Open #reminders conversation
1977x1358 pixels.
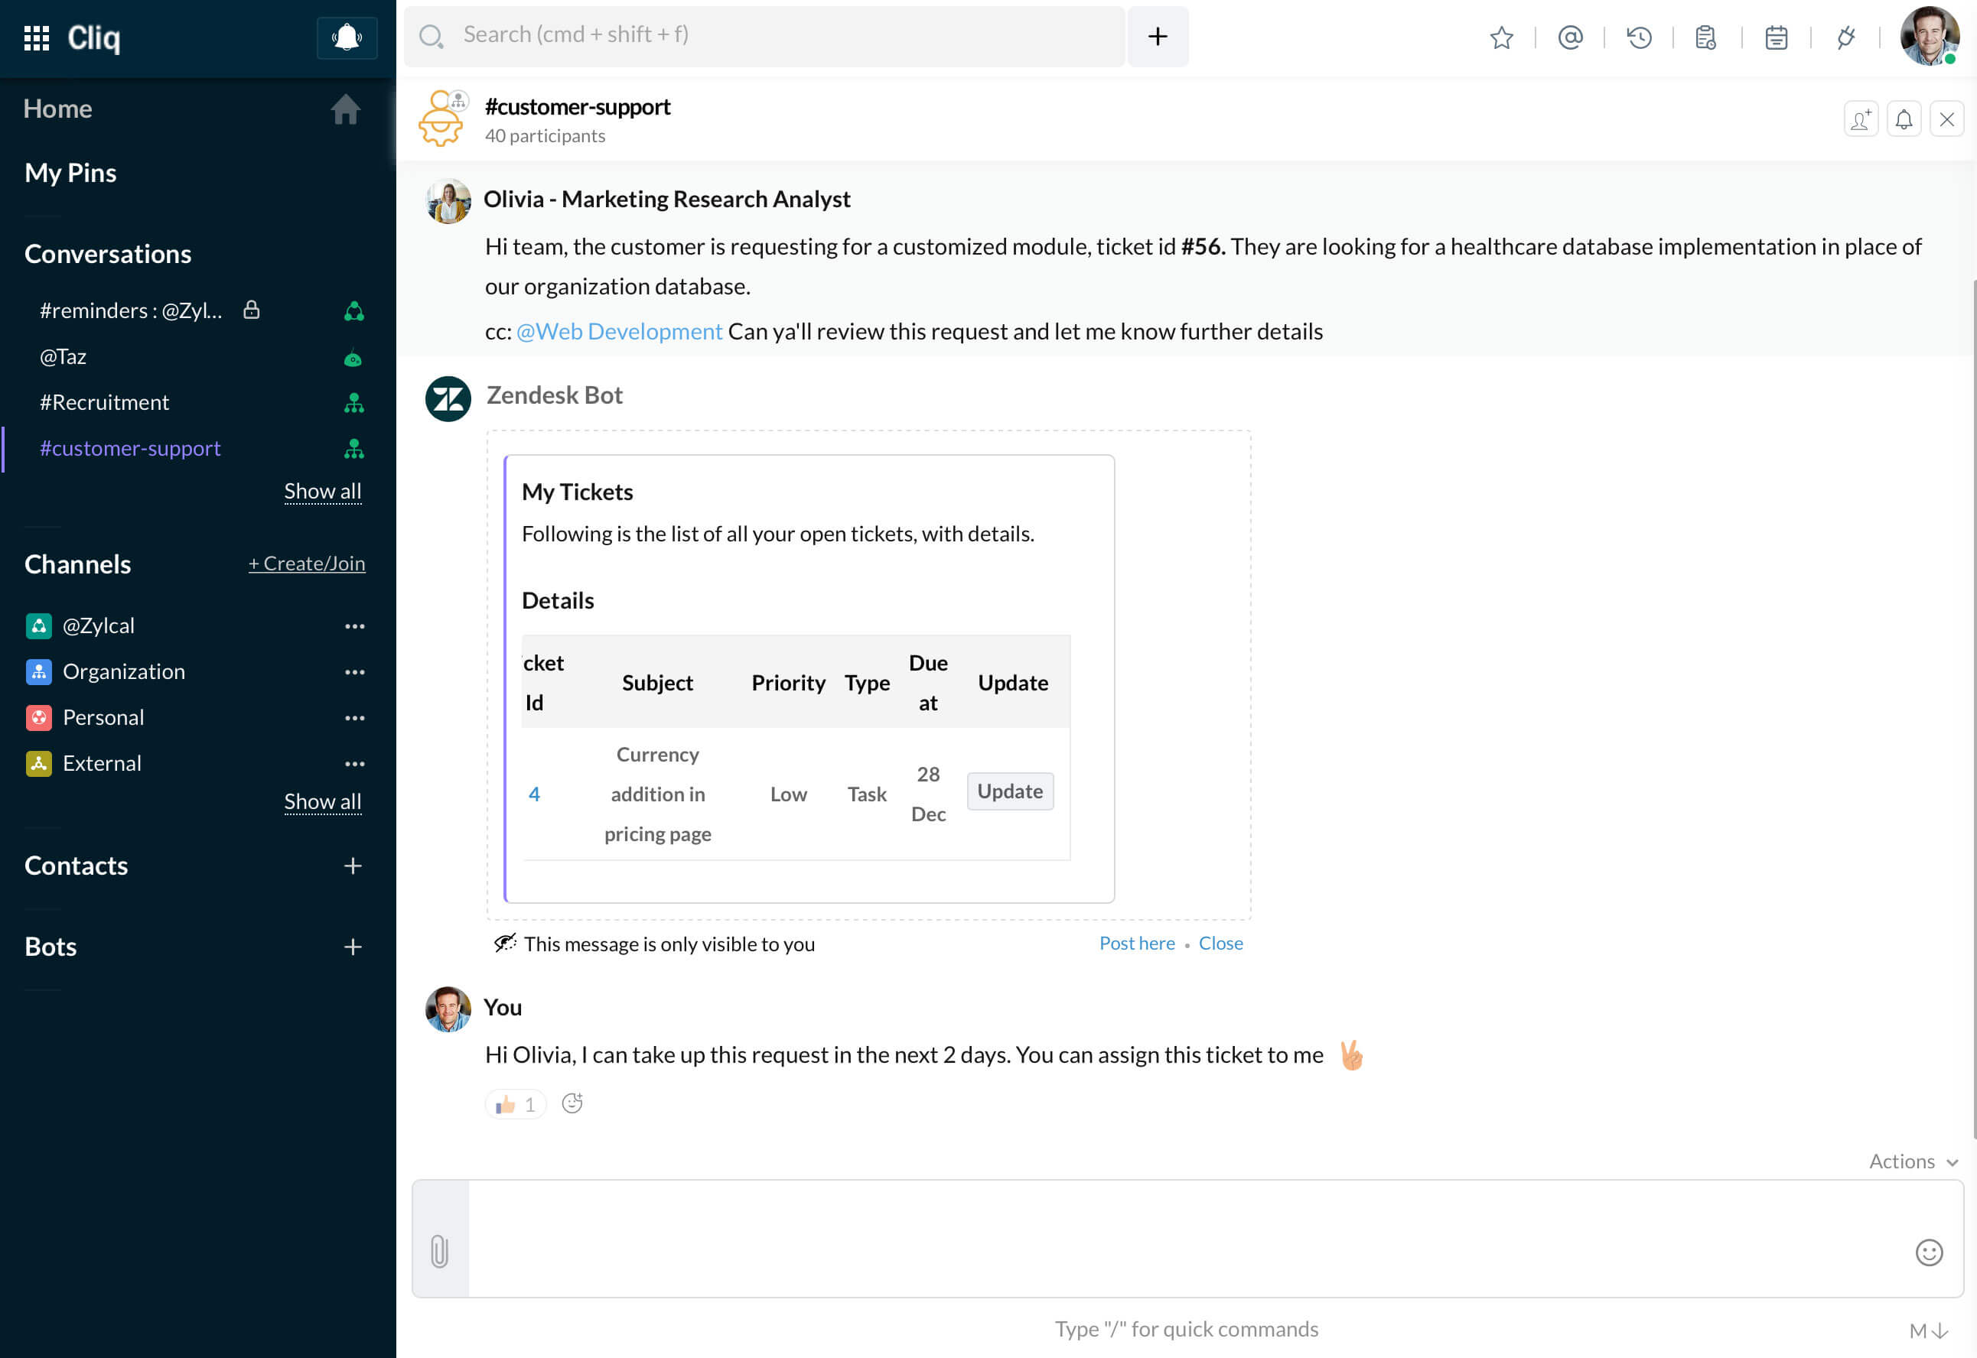197,310
